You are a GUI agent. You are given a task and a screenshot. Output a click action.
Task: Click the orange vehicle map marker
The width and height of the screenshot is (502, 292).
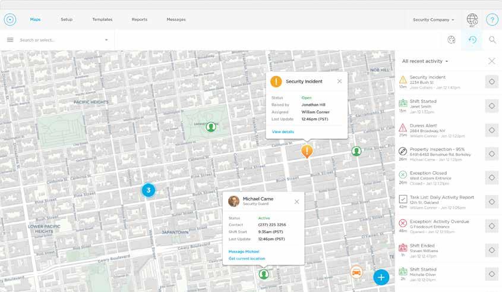coord(356,272)
